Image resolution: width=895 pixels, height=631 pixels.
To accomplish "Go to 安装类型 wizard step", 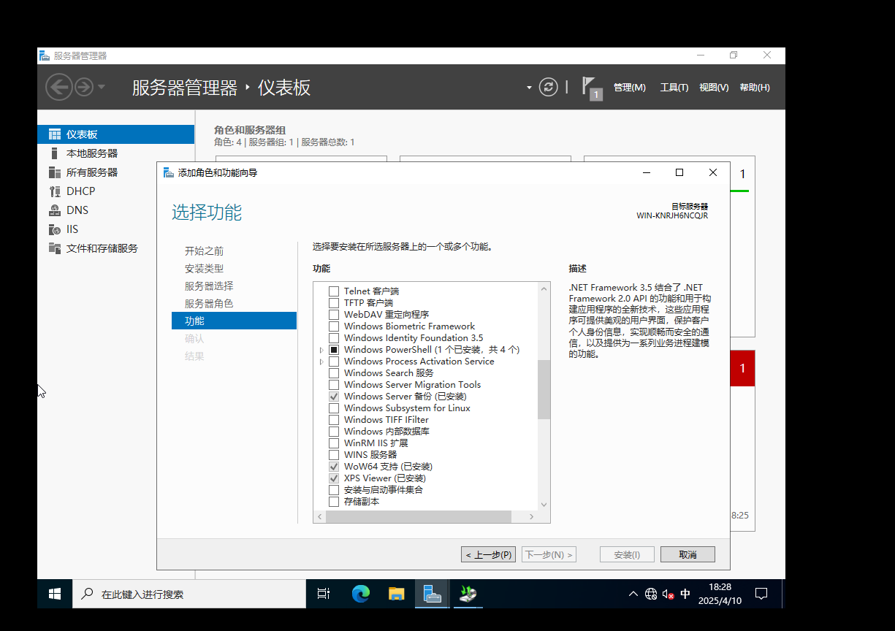I will click(204, 269).
